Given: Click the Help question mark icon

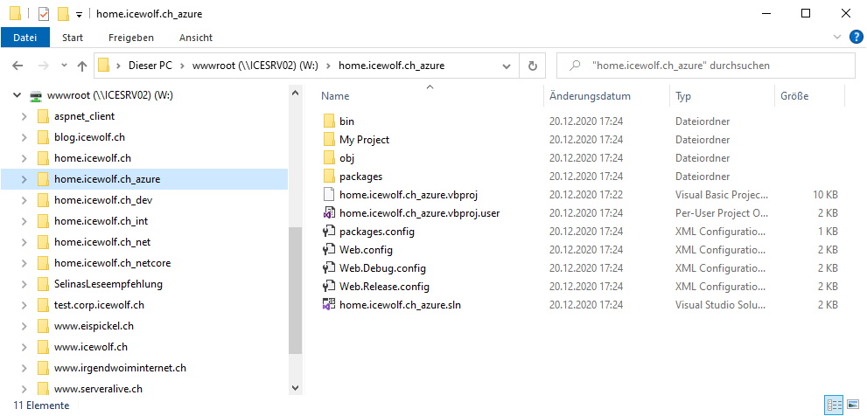Looking at the screenshot, I should coord(856,37).
